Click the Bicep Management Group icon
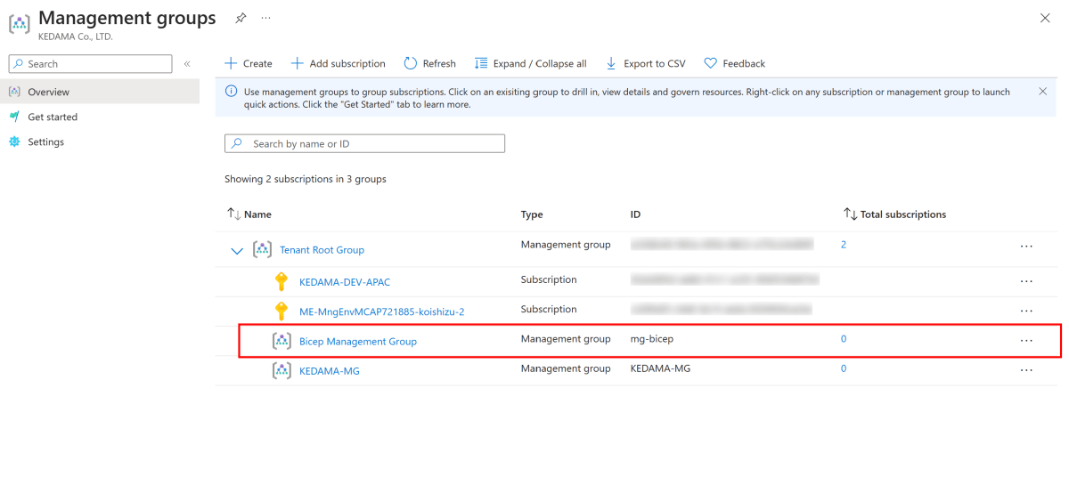 click(282, 341)
